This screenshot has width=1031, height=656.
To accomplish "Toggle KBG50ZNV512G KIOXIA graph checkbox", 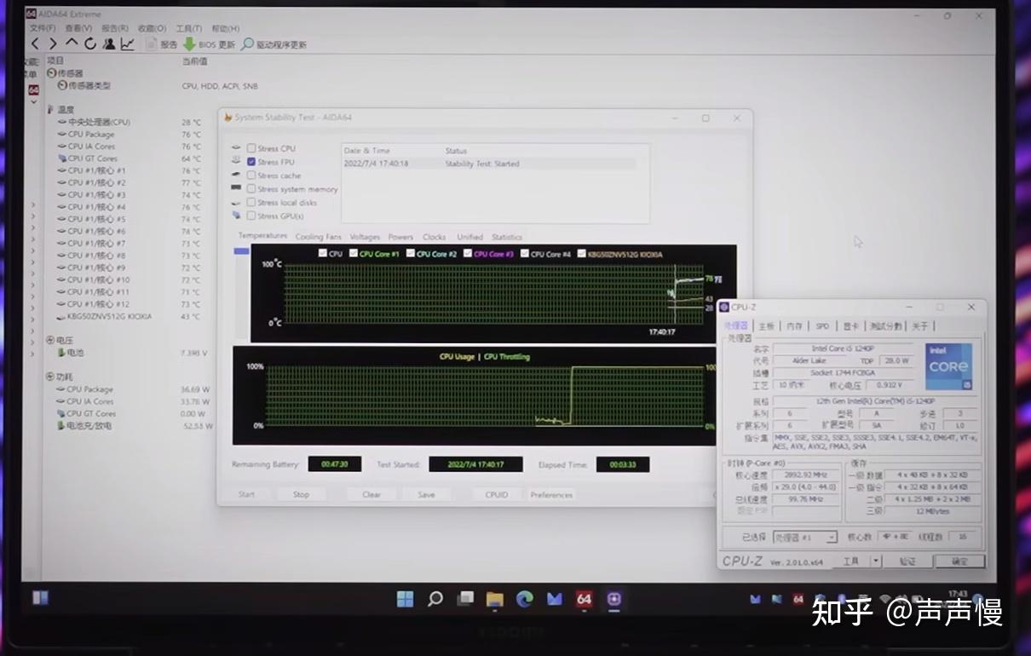I will [582, 254].
